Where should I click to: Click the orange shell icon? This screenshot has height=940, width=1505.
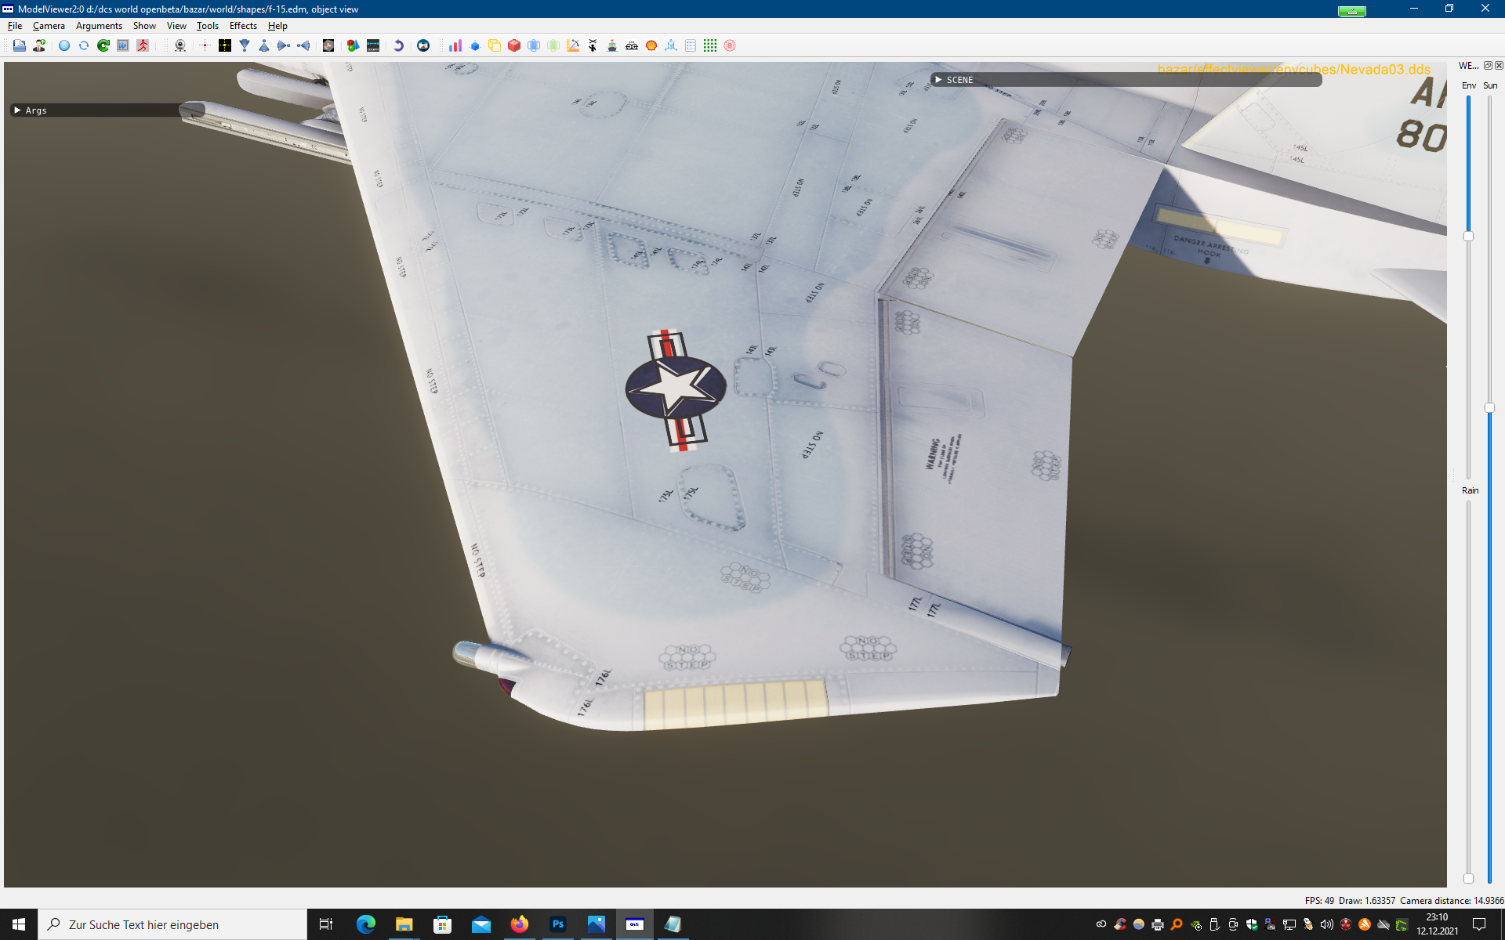coord(651,45)
